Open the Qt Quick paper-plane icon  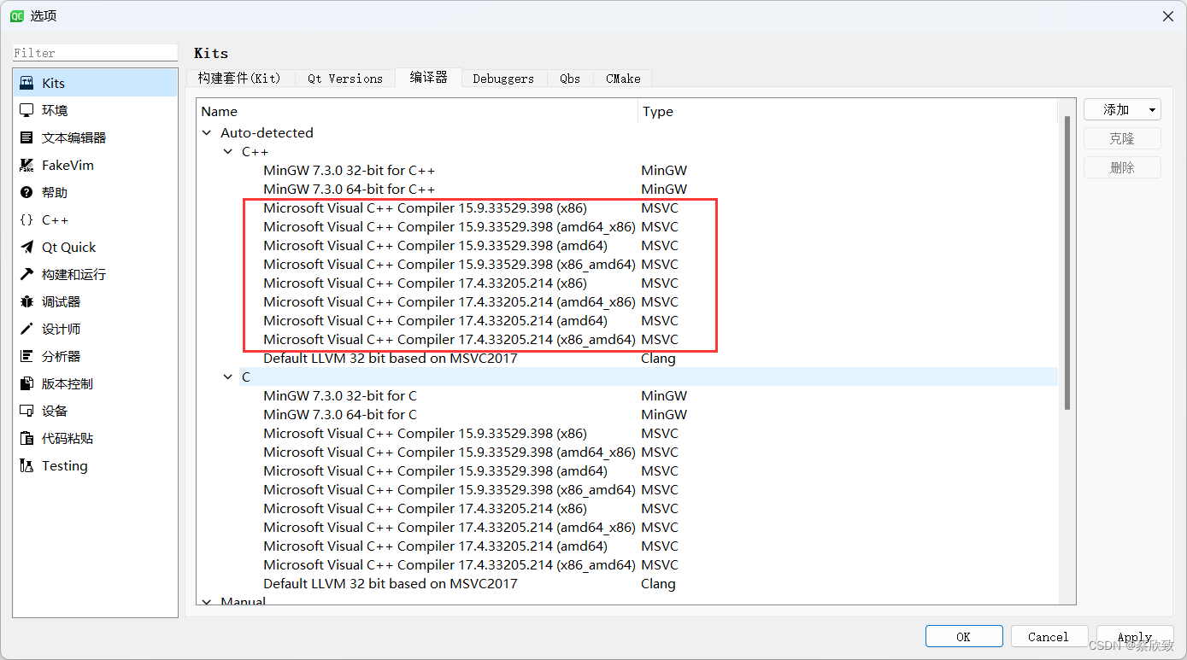click(26, 247)
